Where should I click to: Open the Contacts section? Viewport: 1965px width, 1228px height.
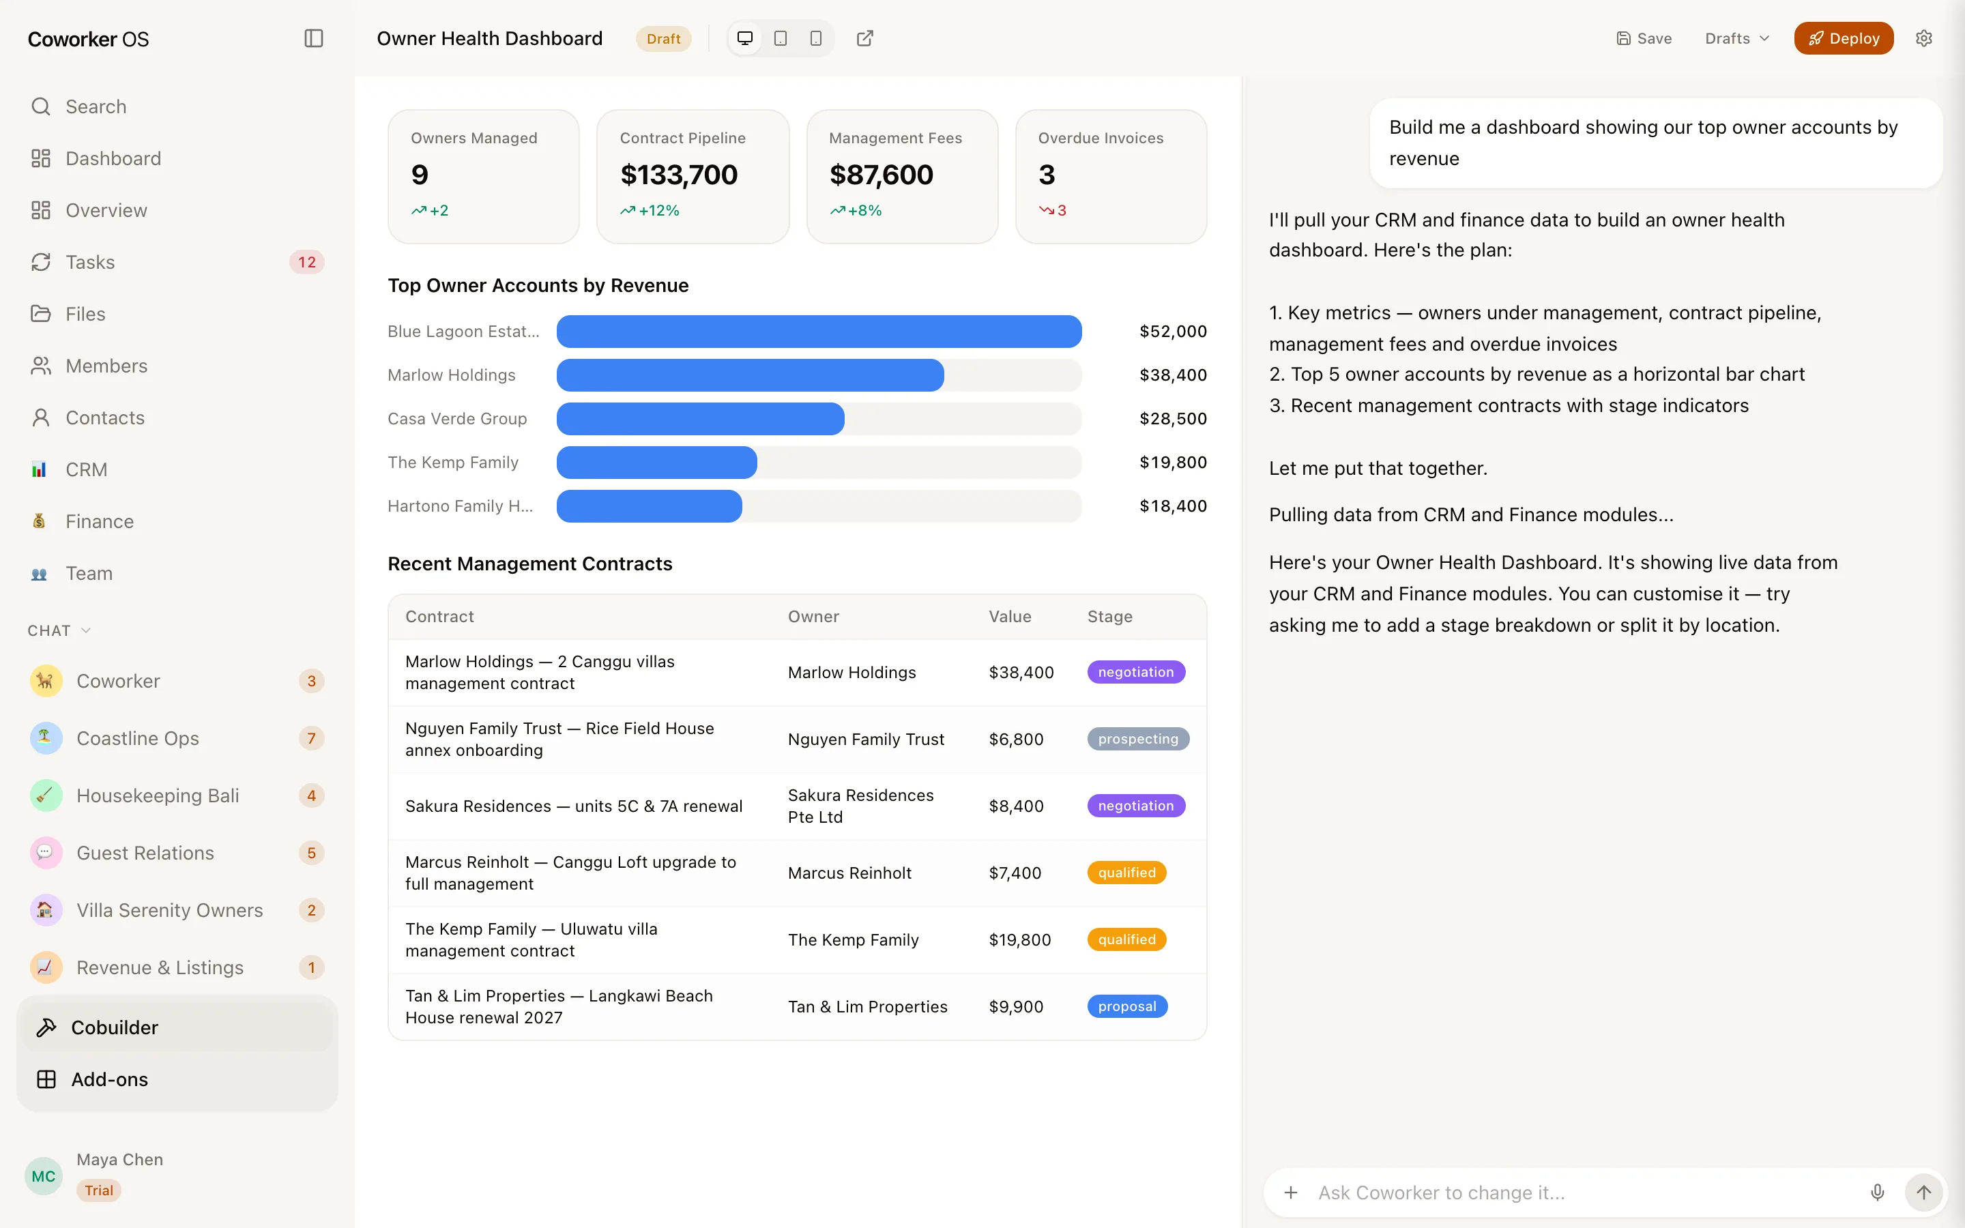pos(177,418)
